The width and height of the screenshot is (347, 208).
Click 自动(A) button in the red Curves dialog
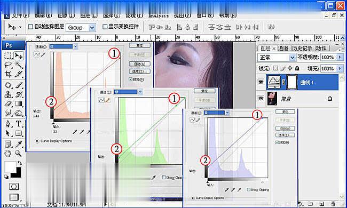click(x=140, y=64)
